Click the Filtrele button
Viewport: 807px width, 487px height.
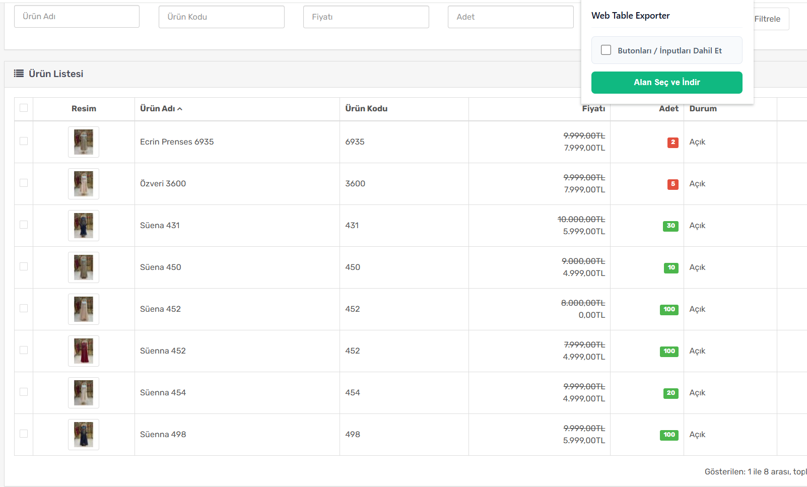771,19
